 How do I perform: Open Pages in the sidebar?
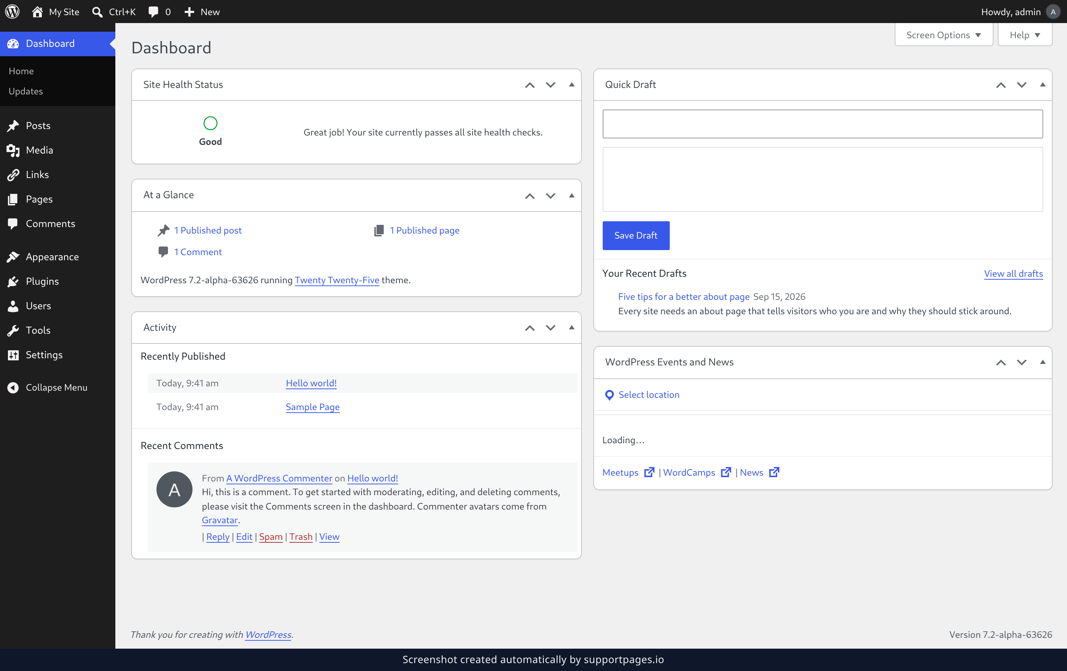pyautogui.click(x=58, y=199)
